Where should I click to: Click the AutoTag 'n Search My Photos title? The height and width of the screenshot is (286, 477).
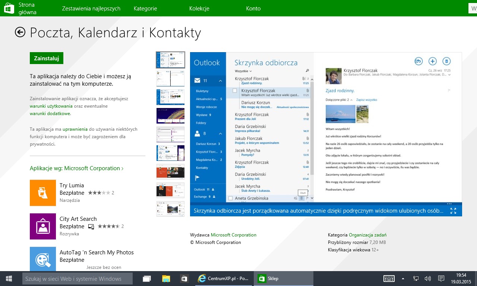(x=97, y=252)
